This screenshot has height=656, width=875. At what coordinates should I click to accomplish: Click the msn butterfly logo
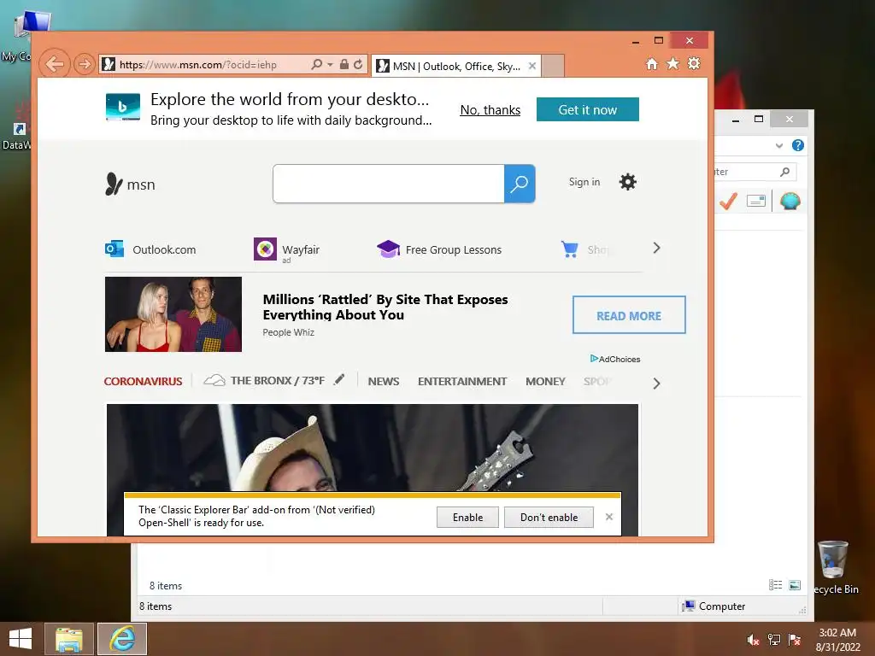130,184
